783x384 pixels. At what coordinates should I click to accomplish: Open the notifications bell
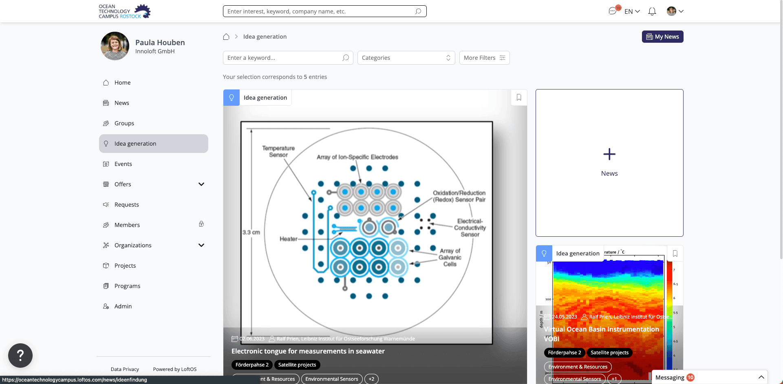coord(652,11)
